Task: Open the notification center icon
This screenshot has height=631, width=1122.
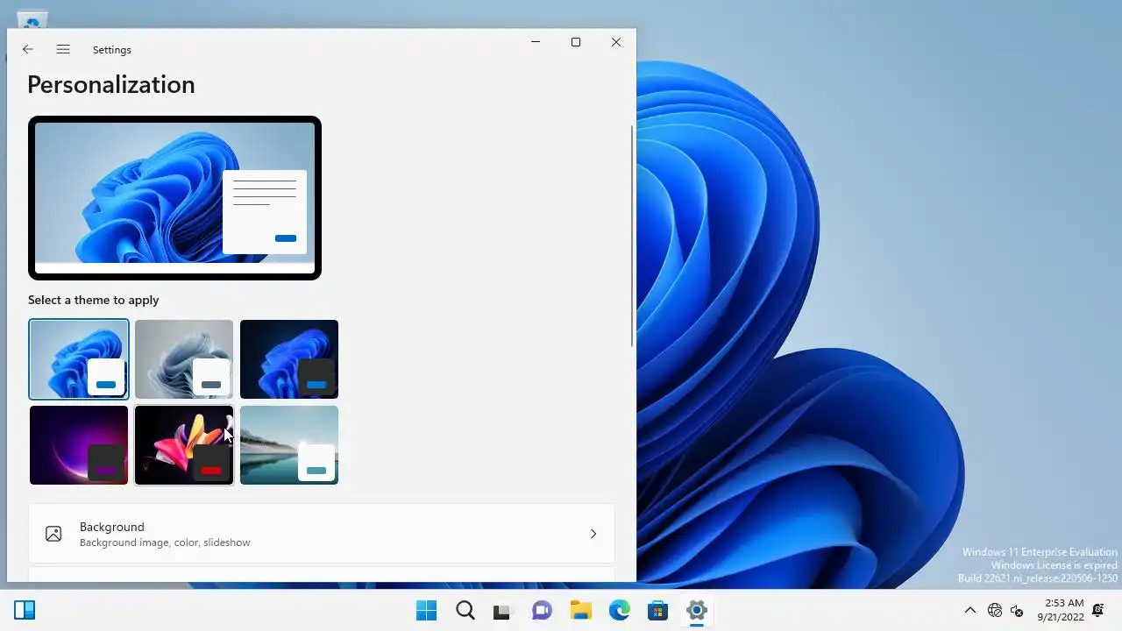Action: [x=1098, y=610]
